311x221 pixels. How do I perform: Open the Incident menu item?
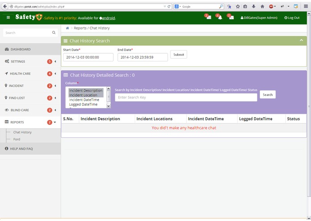(30, 85)
